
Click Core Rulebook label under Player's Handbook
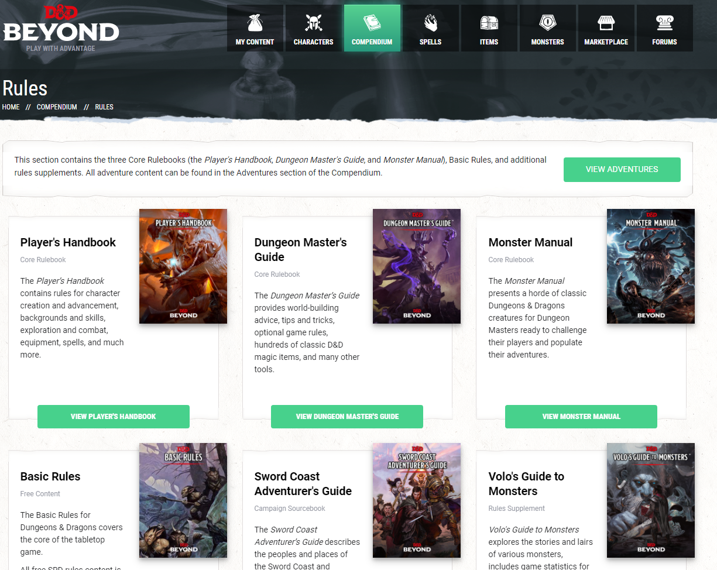[43, 260]
